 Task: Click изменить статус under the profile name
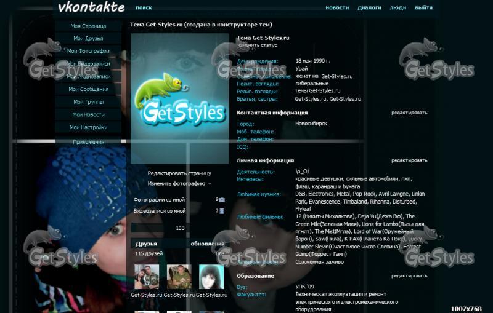tap(257, 45)
